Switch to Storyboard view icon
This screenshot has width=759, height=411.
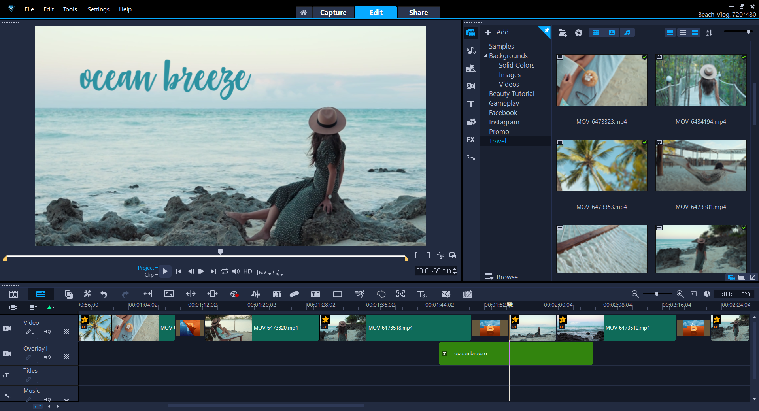point(13,294)
